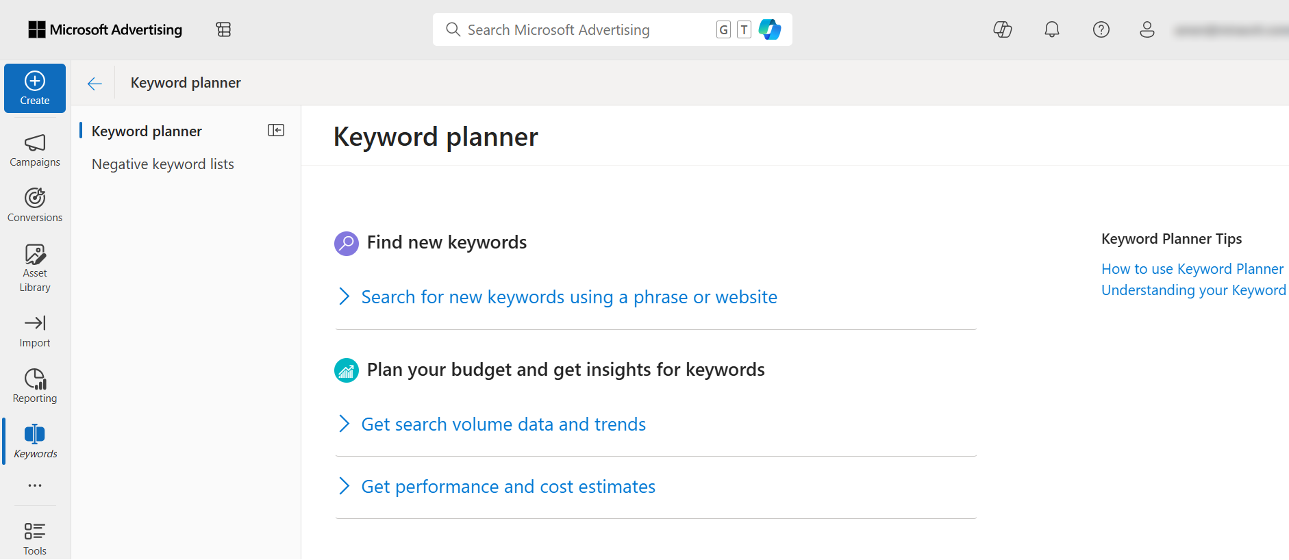Click the T shortcut key icon
The width and height of the screenshot is (1289, 560).
[744, 29]
